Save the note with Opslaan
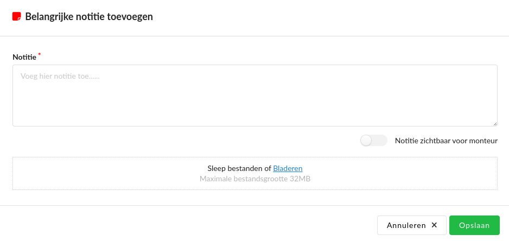 pos(474,225)
